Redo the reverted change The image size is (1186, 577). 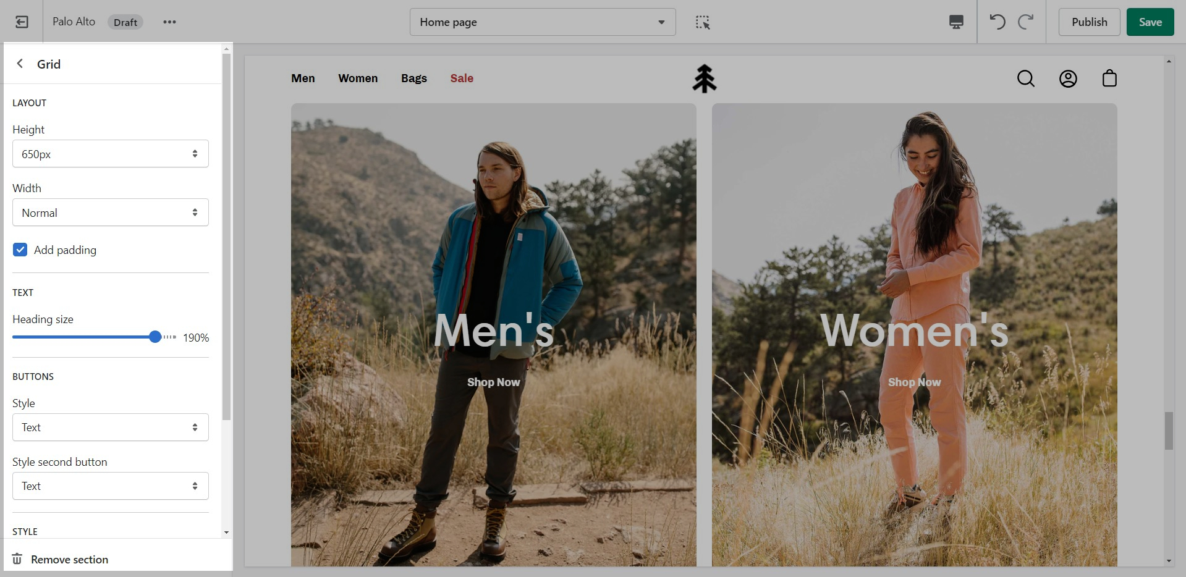[1026, 22]
